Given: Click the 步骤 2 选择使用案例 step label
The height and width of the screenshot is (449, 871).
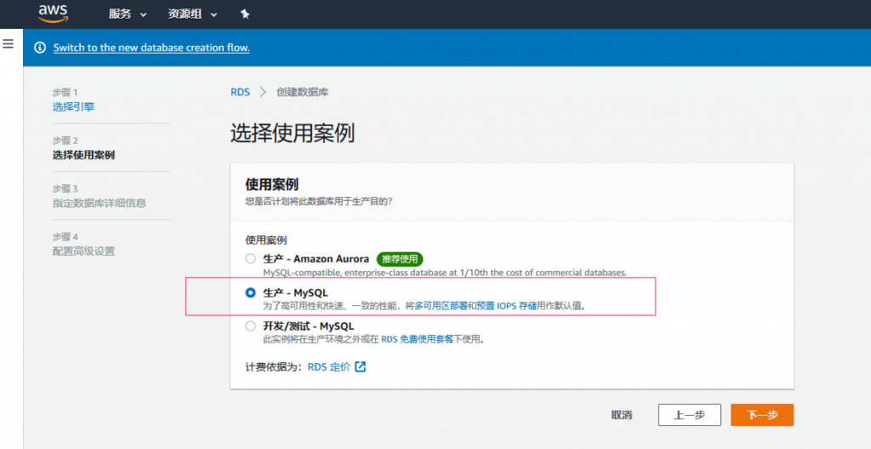Looking at the screenshot, I should pos(83,155).
